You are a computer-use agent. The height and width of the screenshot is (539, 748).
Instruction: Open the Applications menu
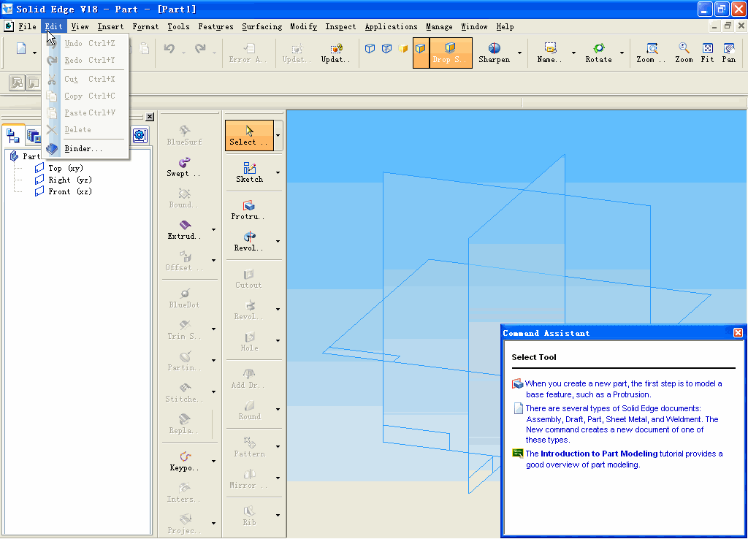point(391,27)
